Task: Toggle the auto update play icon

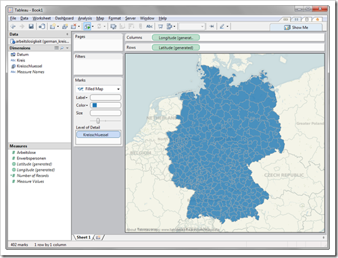Action: (87, 26)
